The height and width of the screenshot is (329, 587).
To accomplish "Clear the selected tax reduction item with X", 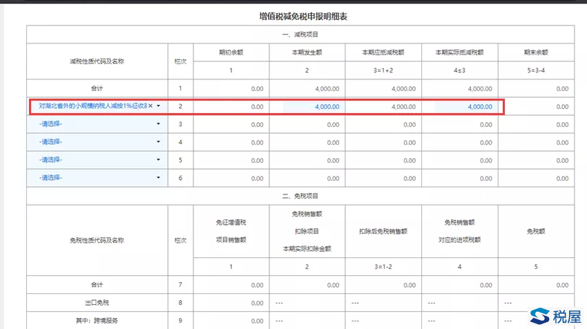I will coord(151,106).
